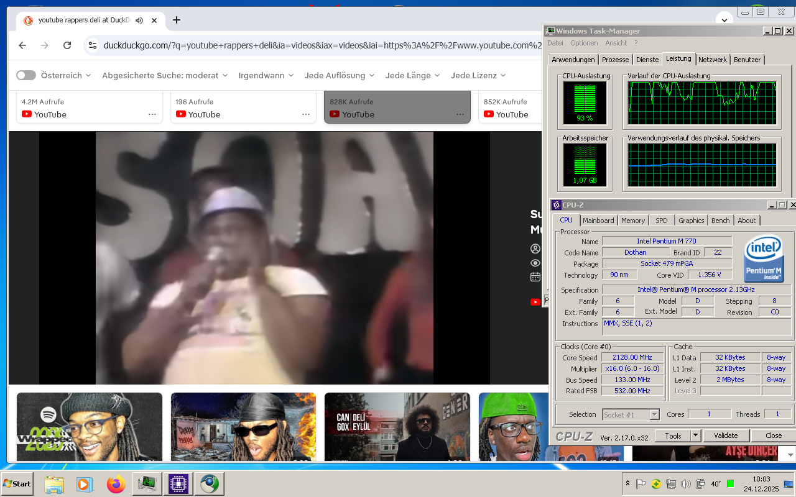Open the Jede Länge filter
Screen dimensions: 796x497
(412, 75)
